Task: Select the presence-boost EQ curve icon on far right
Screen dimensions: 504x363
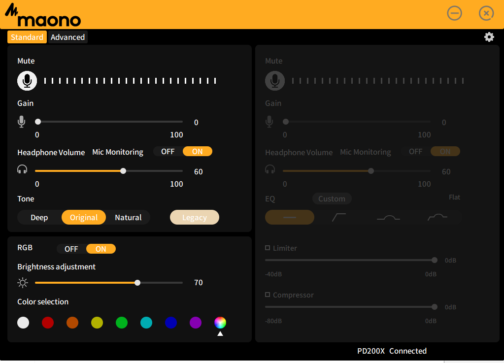Action: pyautogui.click(x=437, y=217)
